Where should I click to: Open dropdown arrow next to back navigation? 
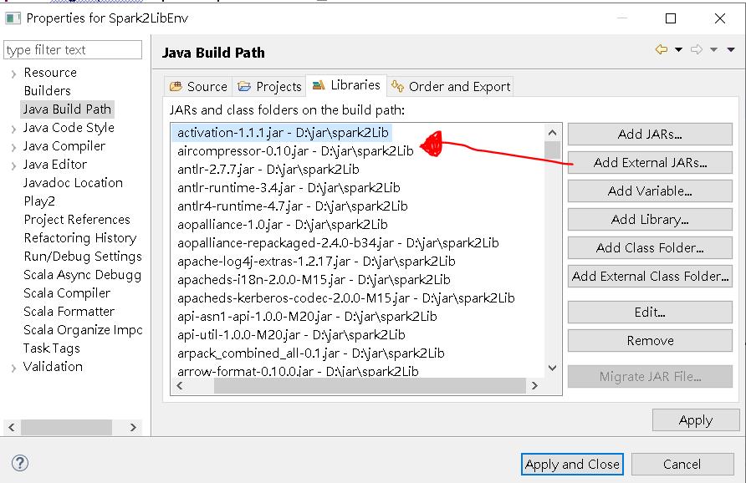click(x=677, y=49)
